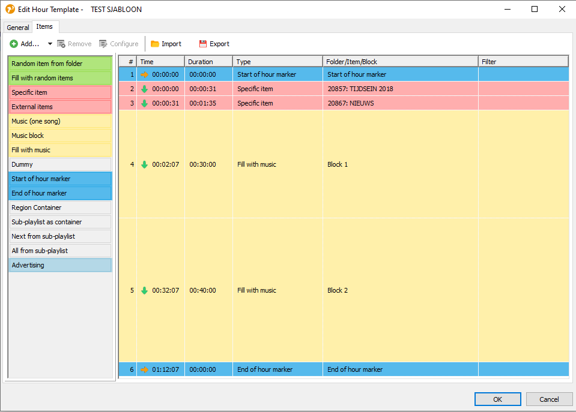The image size is (576, 412).
Task: Choose Random item from folder
Action: [60, 64]
